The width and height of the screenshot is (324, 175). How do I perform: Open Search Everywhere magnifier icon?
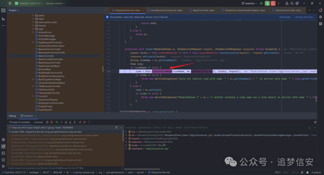292,3
